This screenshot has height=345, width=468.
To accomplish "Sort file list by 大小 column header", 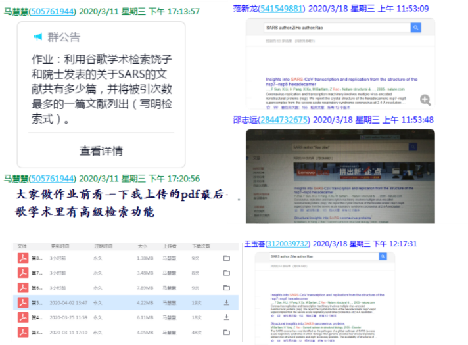I will coord(142,246).
